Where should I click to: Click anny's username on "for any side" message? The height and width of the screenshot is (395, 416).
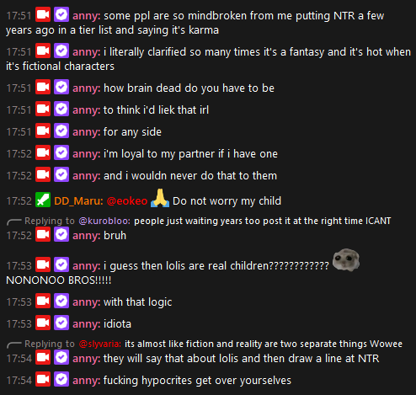coord(87,132)
